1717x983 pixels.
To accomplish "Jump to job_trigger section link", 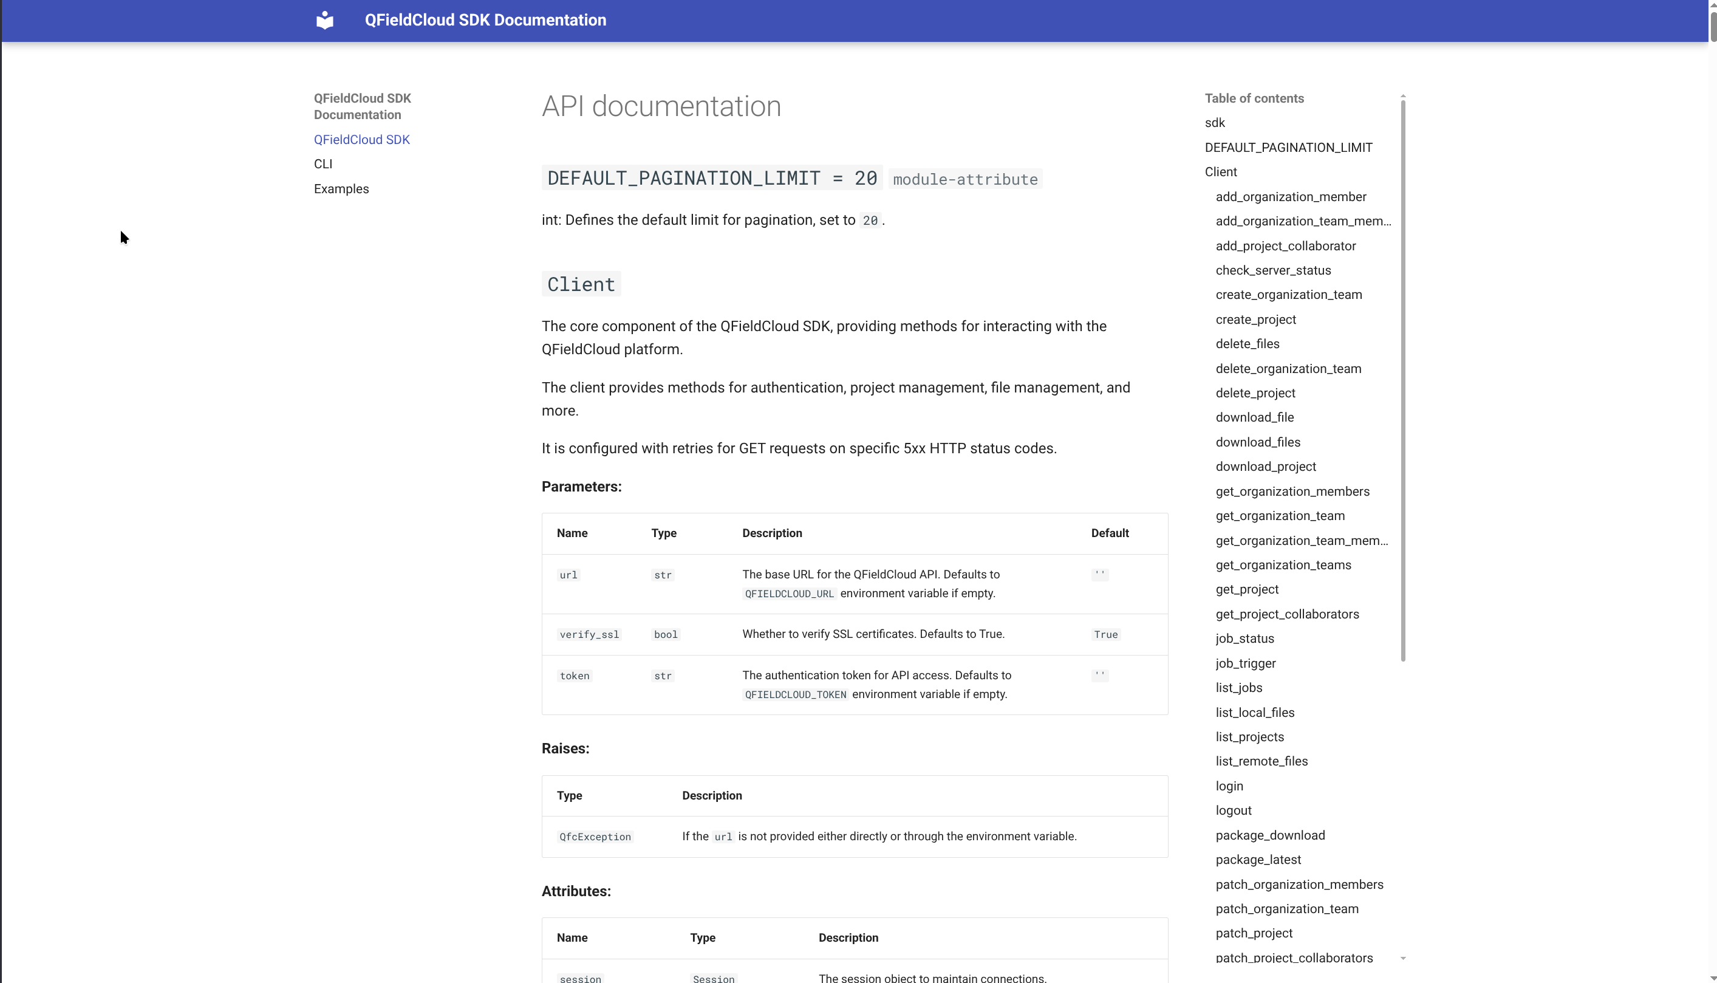I will pos(1245,663).
